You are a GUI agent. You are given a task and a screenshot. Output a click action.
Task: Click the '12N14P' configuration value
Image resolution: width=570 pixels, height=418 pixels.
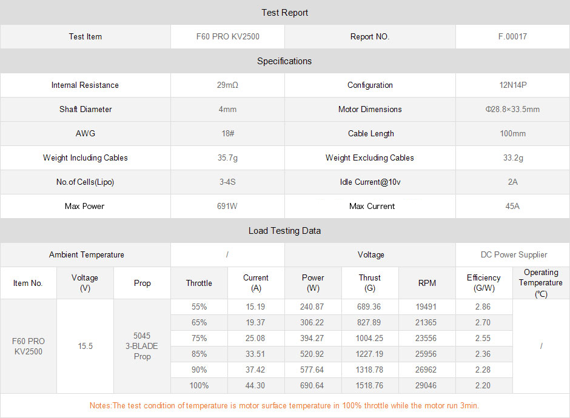point(513,85)
